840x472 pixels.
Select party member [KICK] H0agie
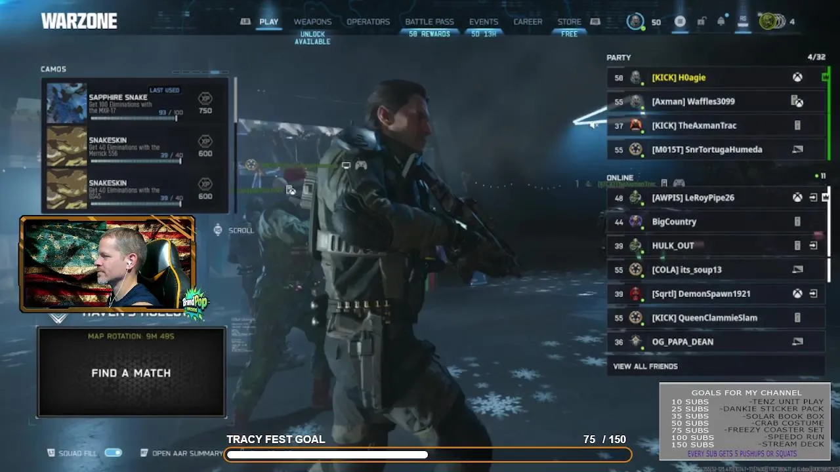pyautogui.click(x=715, y=77)
